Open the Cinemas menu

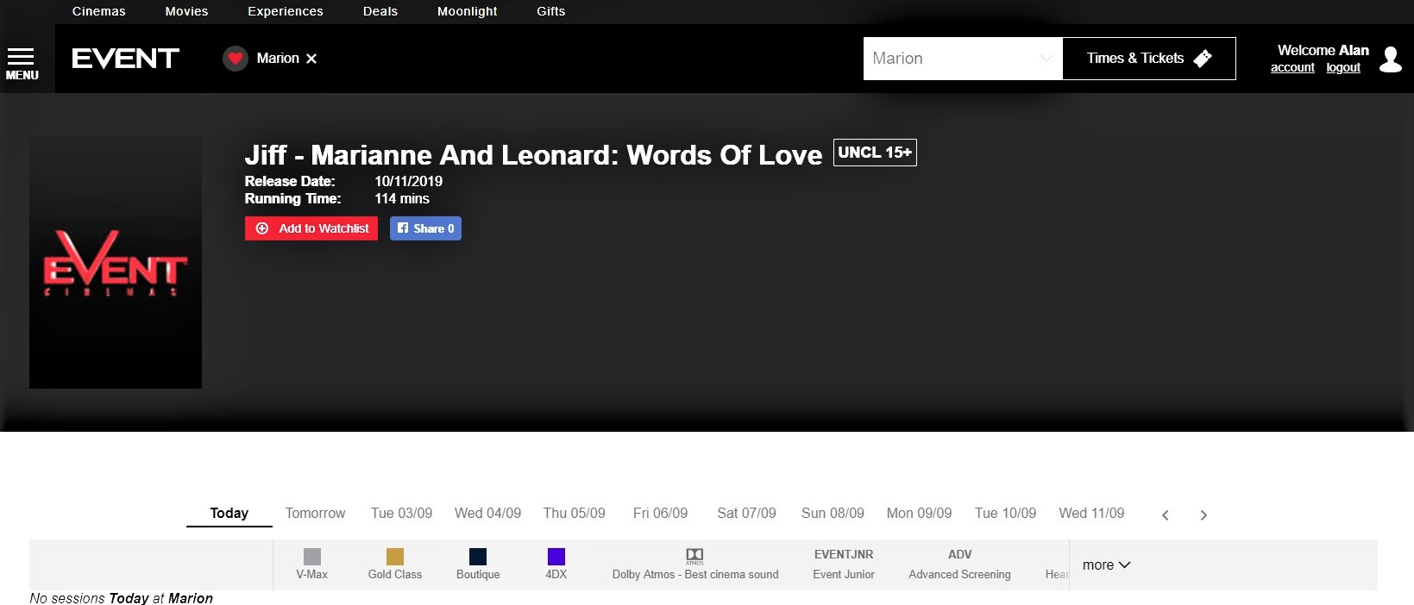(x=99, y=11)
